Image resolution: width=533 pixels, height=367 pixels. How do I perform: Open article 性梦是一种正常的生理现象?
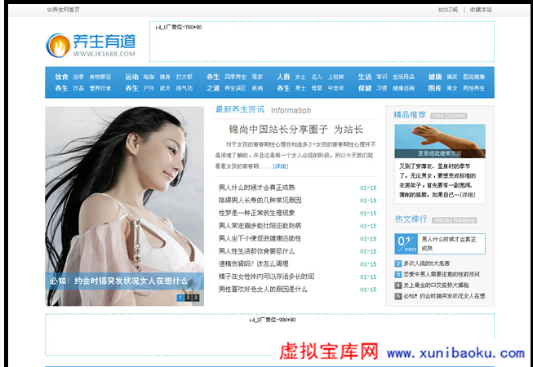coord(256,213)
